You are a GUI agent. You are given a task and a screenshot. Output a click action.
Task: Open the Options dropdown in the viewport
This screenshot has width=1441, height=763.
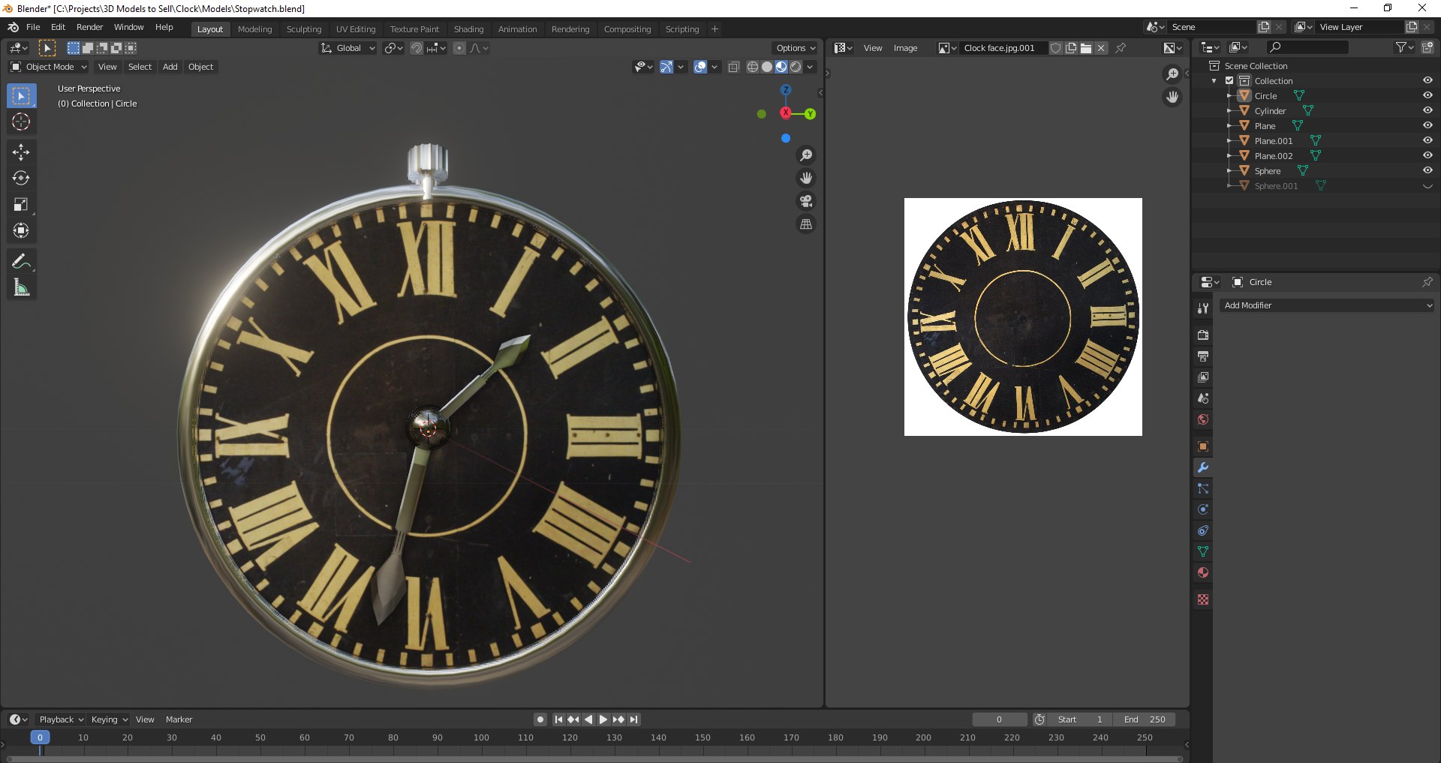pyautogui.click(x=796, y=48)
